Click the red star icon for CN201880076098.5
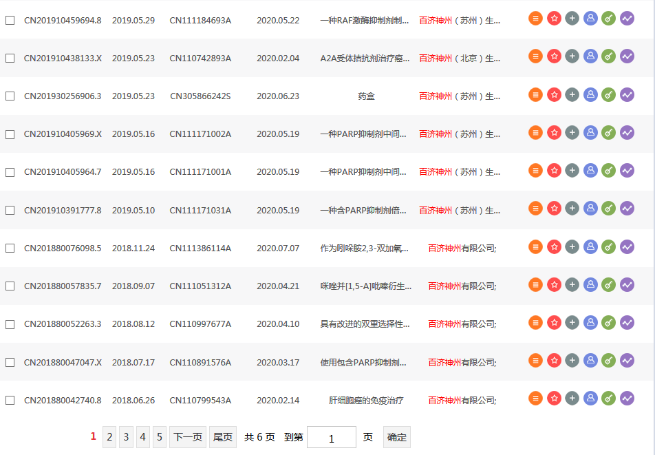655x455 pixels. tap(554, 246)
